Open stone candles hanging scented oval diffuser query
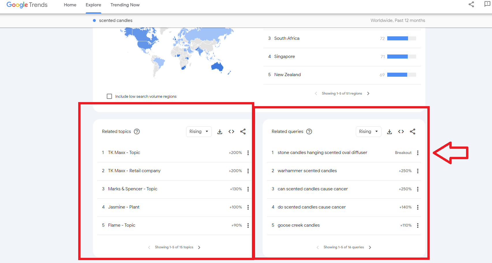The image size is (492, 263). pos(322,153)
